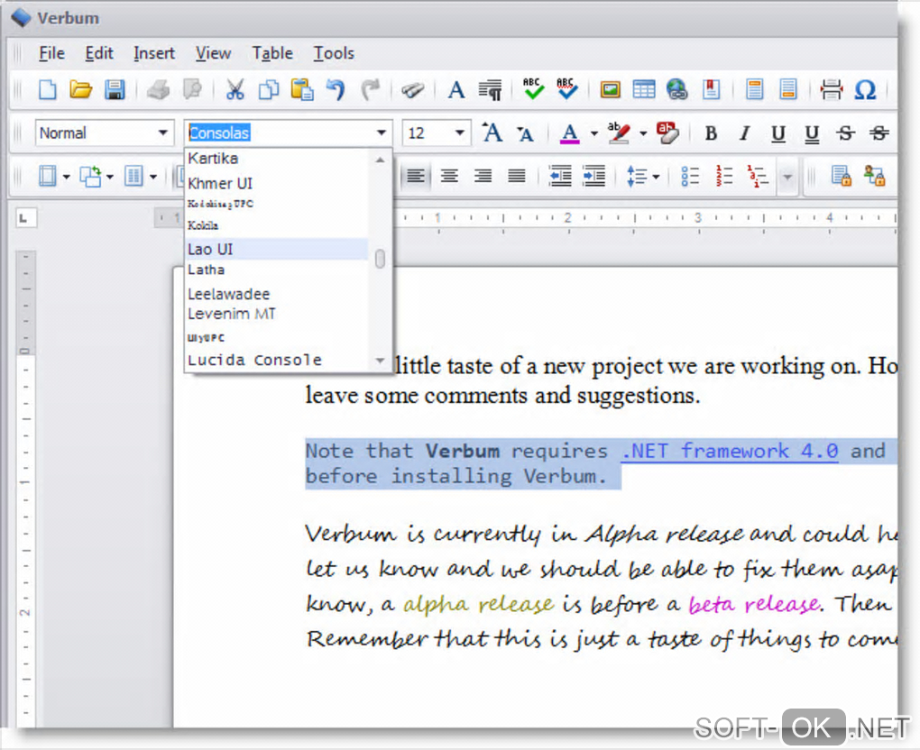
Task: Open the Normal style dropdown
Action: (x=163, y=133)
